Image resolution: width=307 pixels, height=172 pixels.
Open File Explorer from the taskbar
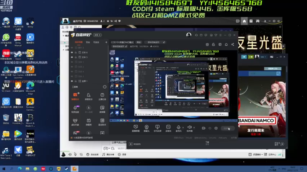coord(27,169)
